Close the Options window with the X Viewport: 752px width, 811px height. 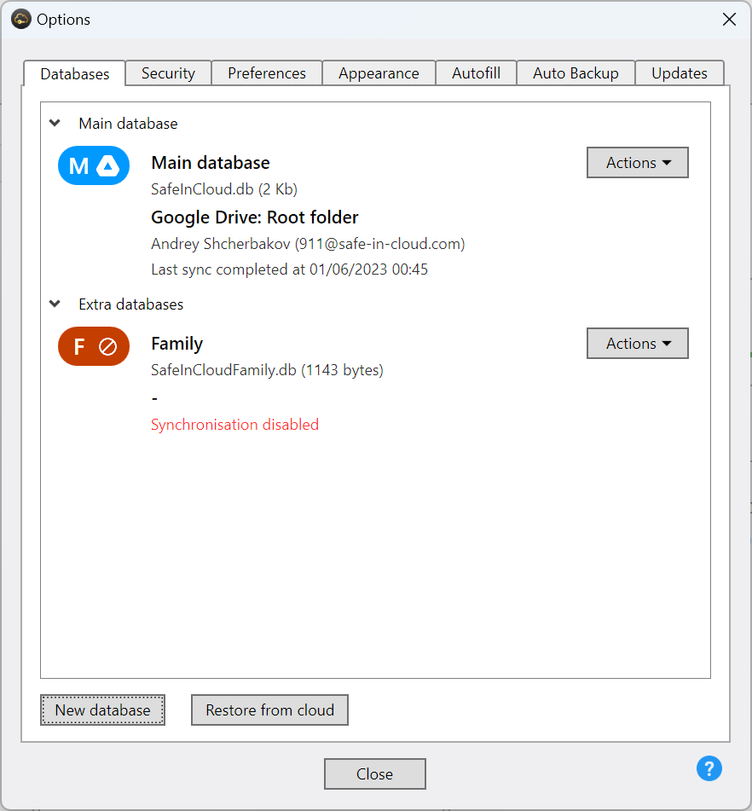[729, 19]
